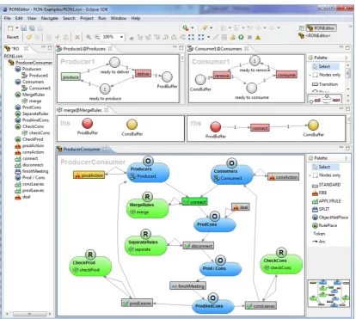Select Arc tool in palette
This screenshot has width=356, height=319.
pyautogui.click(x=319, y=242)
